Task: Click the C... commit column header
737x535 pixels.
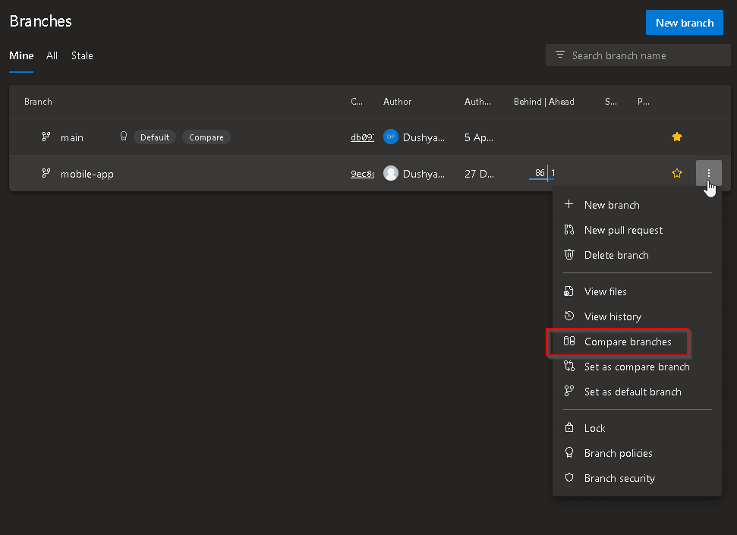Action: [x=357, y=102]
